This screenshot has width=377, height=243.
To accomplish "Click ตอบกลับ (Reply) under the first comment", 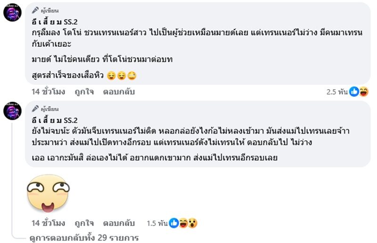I will pyautogui.click(x=119, y=92).
